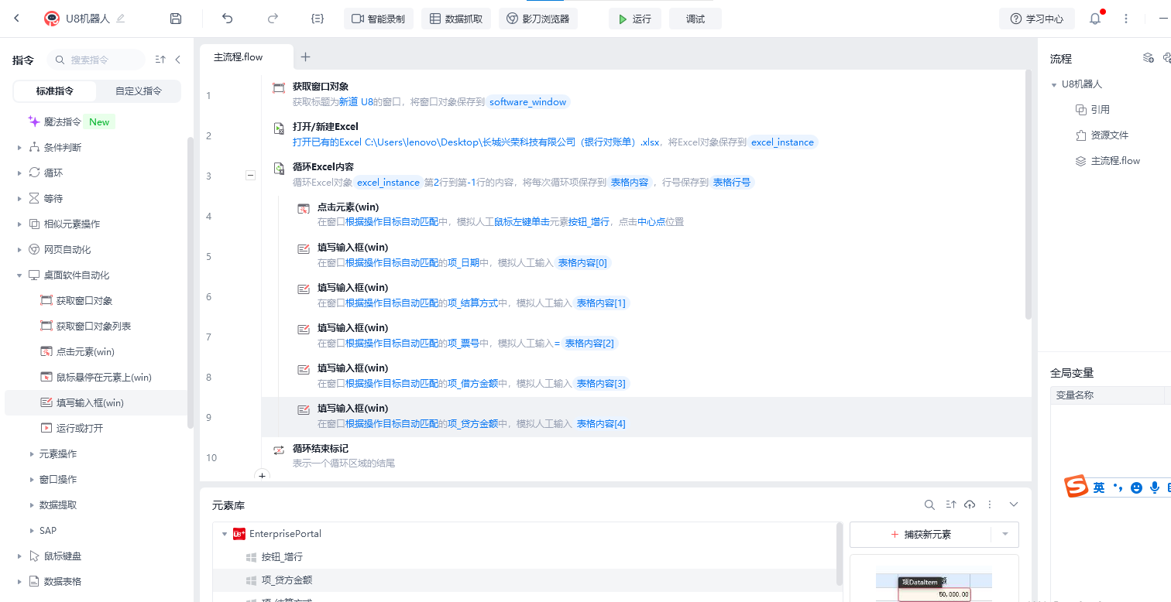
Task: Run the flow with 运行
Action: [635, 19]
